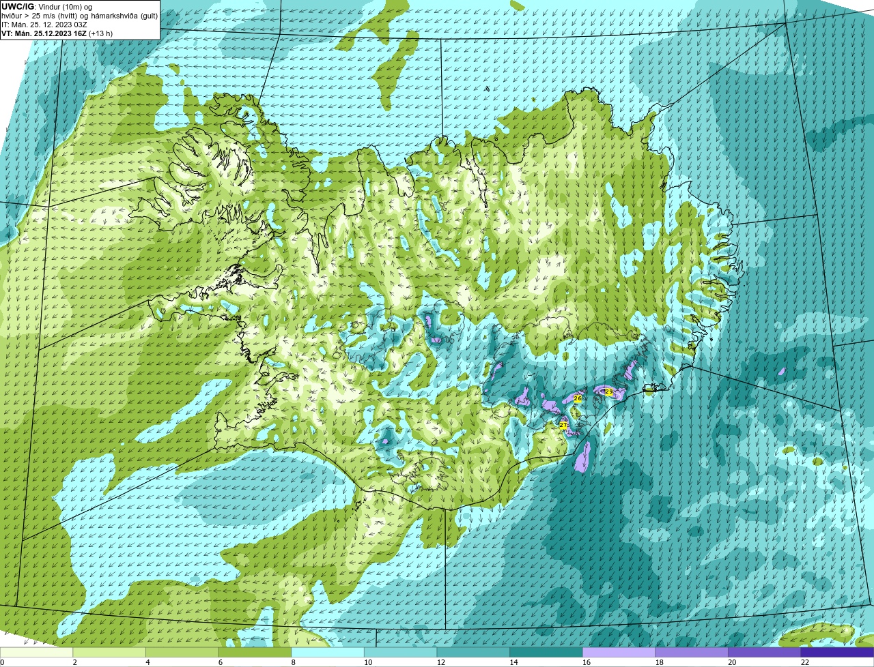Click the 0–2 m/s pale yellow legend swatch
The width and height of the screenshot is (874, 667).
pyautogui.click(x=36, y=652)
